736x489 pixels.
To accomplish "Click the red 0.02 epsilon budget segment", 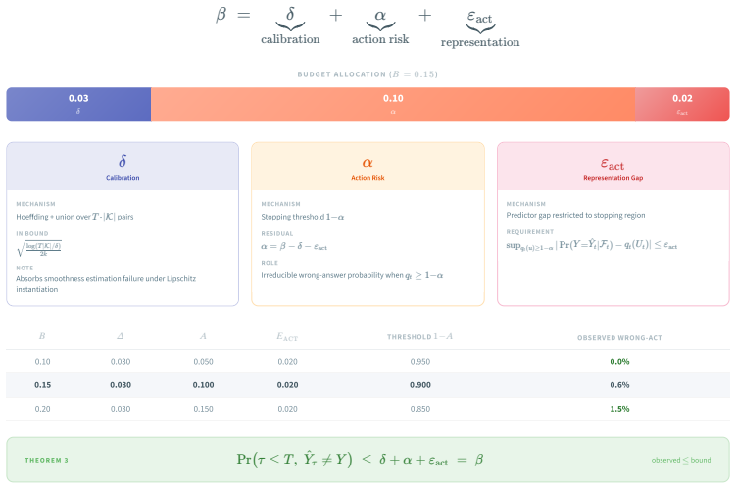I will point(682,104).
